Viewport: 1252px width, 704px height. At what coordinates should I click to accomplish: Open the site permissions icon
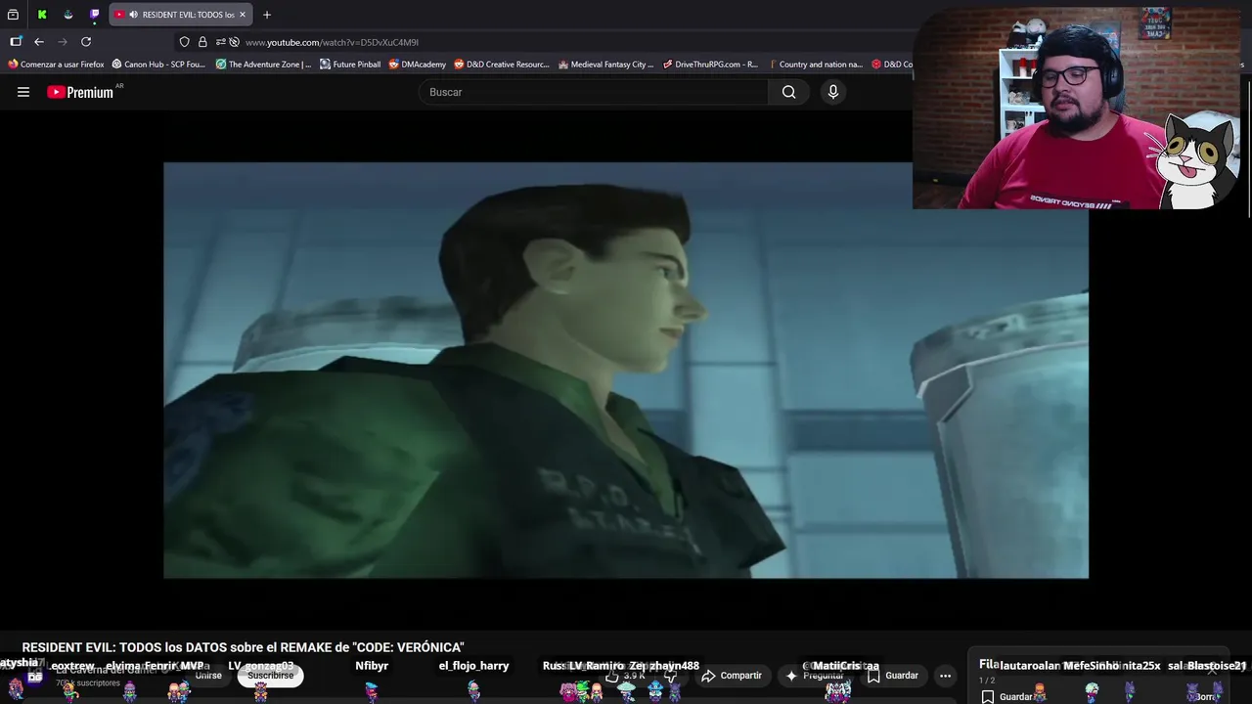point(220,42)
